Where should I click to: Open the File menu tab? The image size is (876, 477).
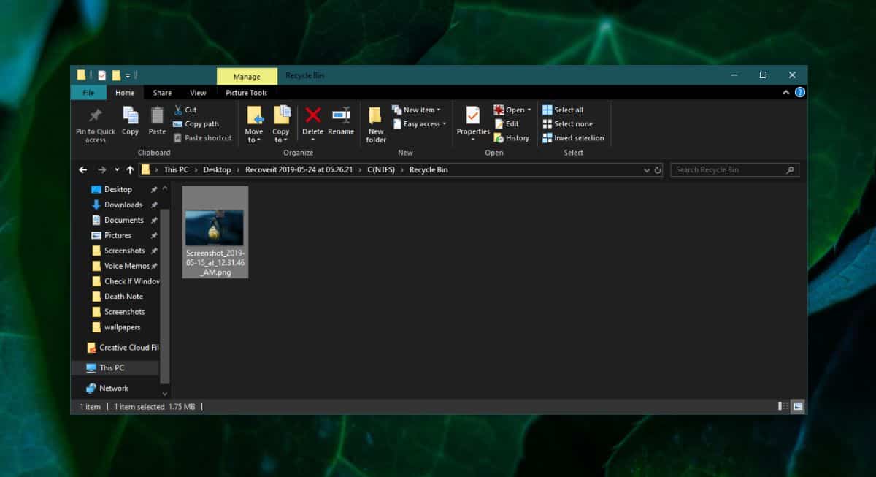(x=88, y=93)
